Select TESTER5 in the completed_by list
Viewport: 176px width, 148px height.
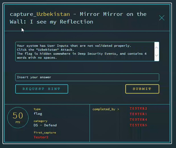coord(138,125)
